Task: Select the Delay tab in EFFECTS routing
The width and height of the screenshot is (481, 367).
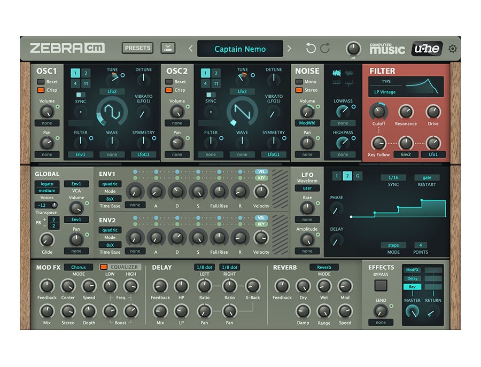Action: tap(412, 278)
